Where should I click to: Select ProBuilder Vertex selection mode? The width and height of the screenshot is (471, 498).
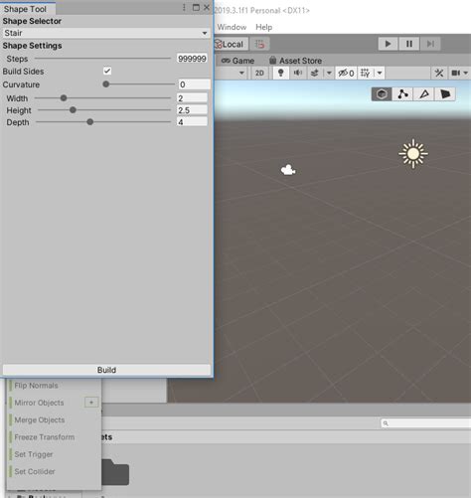(402, 94)
